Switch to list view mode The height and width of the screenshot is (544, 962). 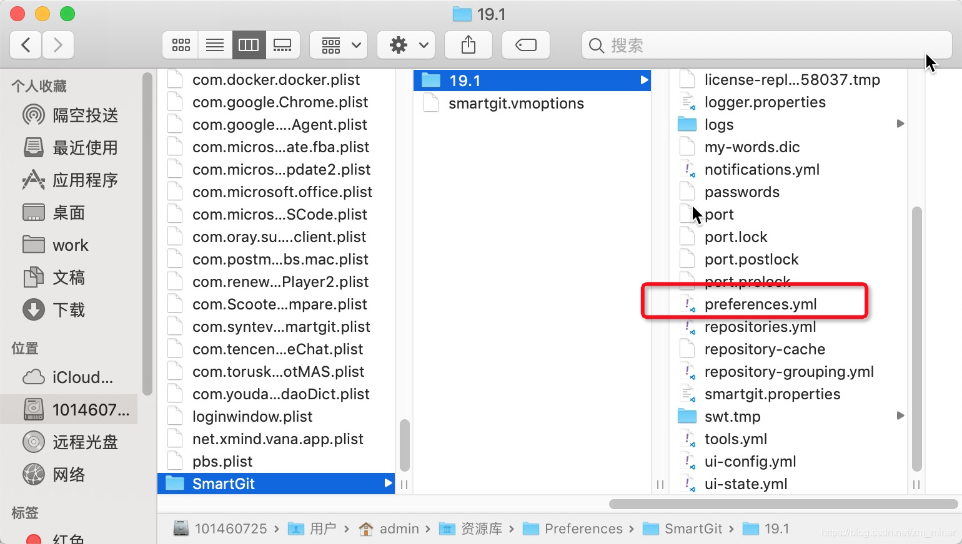[215, 45]
